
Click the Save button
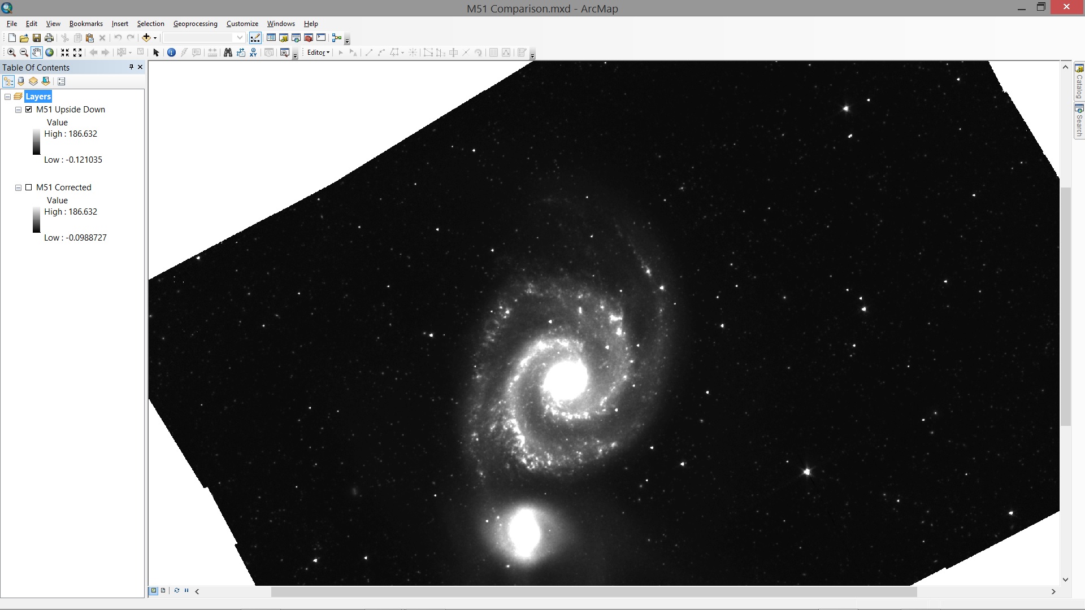pyautogui.click(x=36, y=38)
